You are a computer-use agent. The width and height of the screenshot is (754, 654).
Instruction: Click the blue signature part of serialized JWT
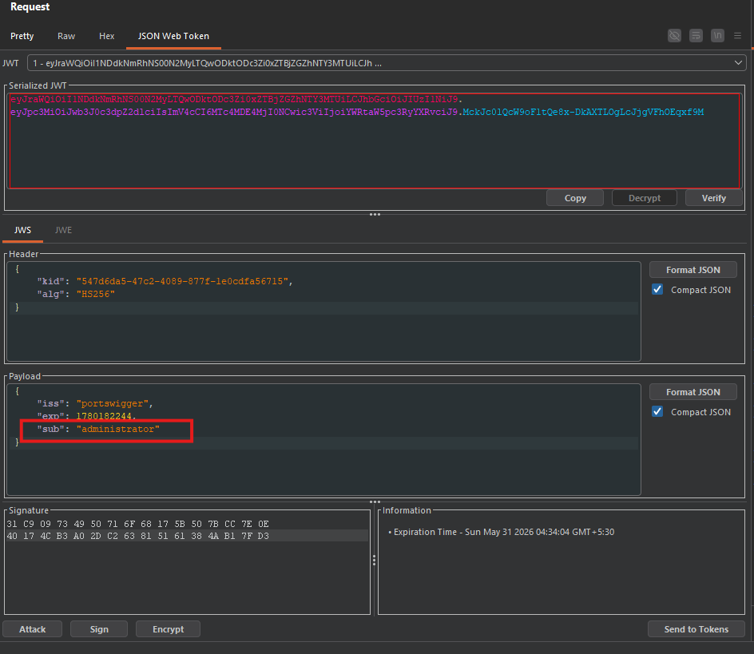(x=583, y=112)
